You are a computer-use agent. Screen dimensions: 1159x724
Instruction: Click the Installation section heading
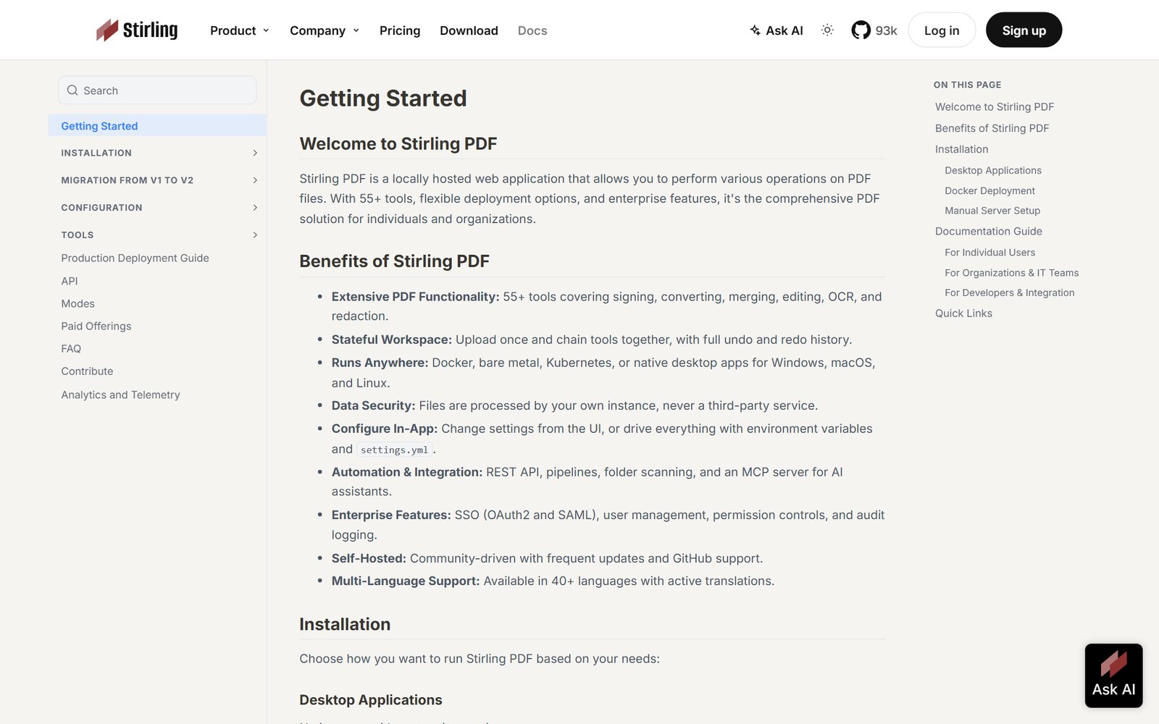coord(345,624)
